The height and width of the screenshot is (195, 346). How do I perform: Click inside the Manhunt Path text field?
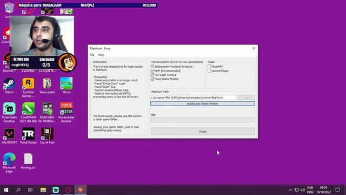[x=194, y=97]
